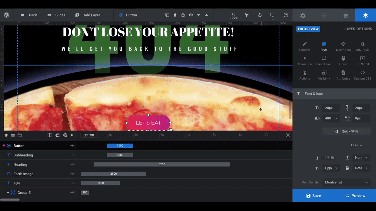Duplicate the selected layer icon
The image size is (376, 211).
pos(167,15)
